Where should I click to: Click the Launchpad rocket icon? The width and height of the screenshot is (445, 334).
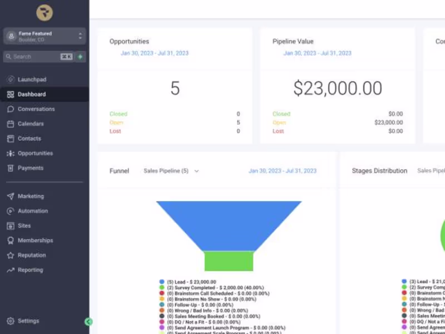click(11, 80)
